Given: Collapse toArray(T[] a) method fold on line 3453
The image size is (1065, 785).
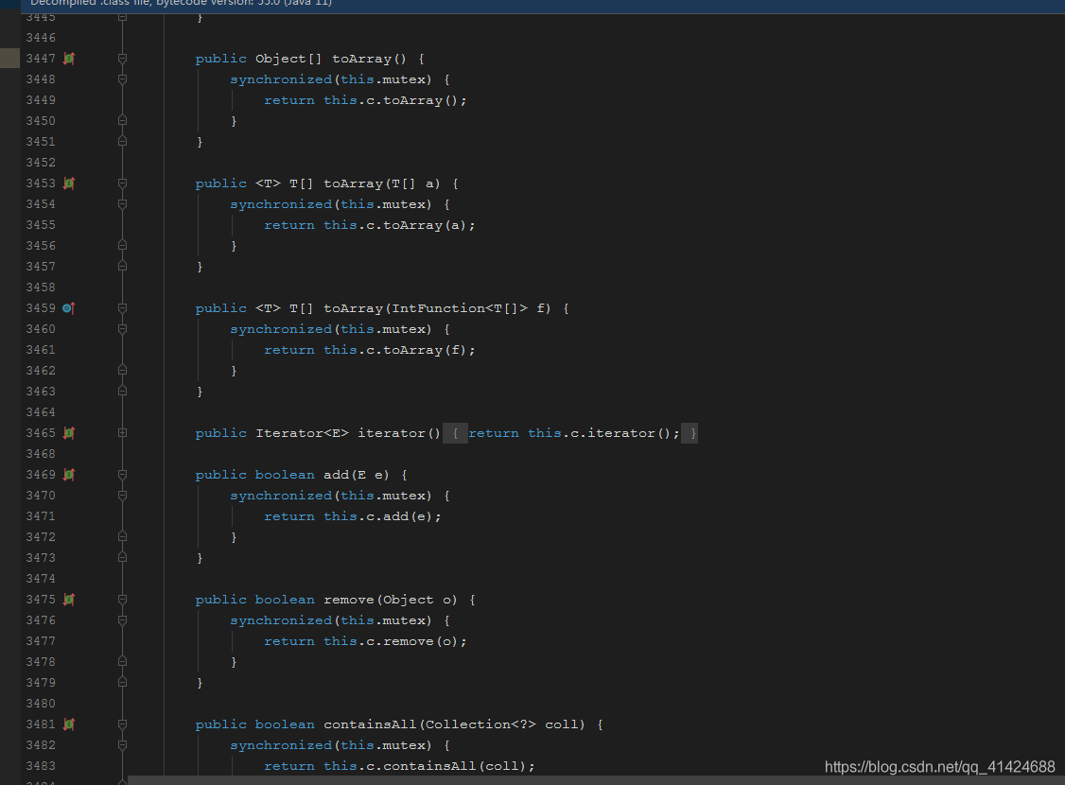Looking at the screenshot, I should [x=122, y=183].
